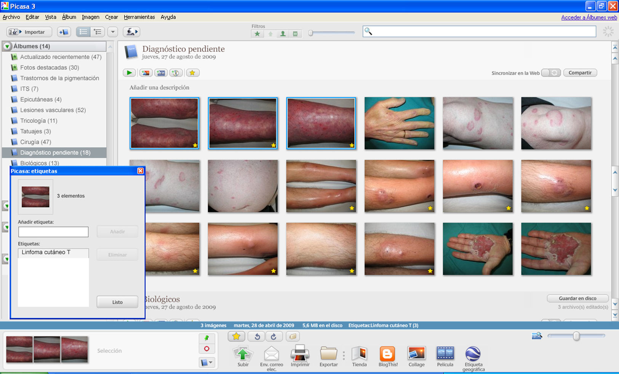619x374 pixels.
Task: Click the Subir upload icon
Action: [x=243, y=354]
